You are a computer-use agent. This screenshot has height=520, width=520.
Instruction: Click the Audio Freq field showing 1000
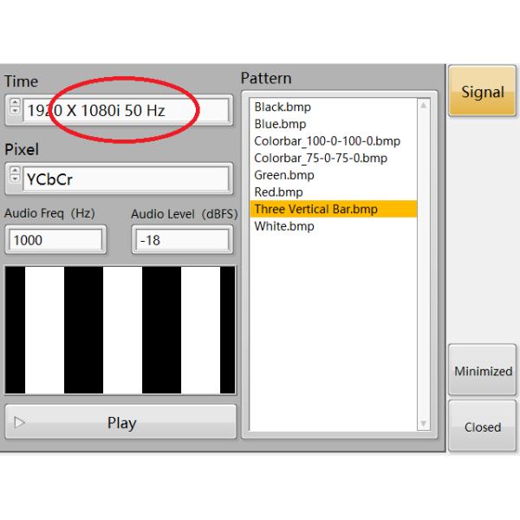55,240
